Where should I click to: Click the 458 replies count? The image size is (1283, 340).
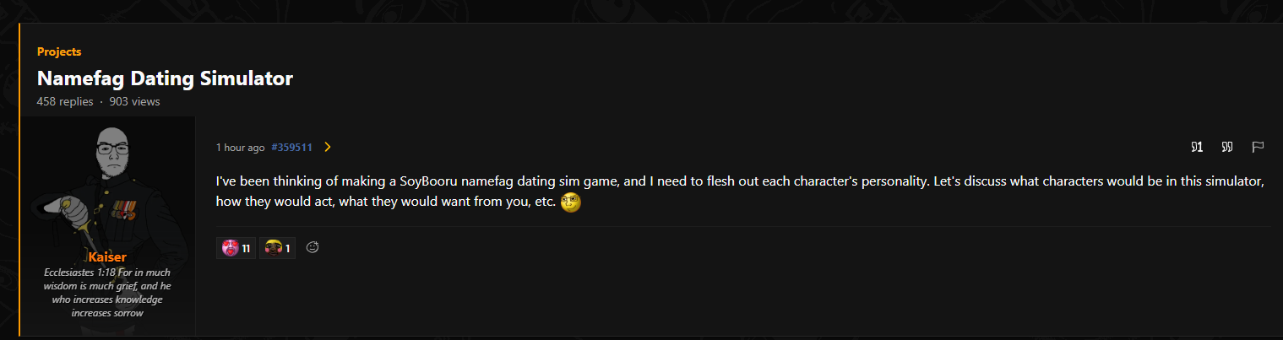coord(65,102)
